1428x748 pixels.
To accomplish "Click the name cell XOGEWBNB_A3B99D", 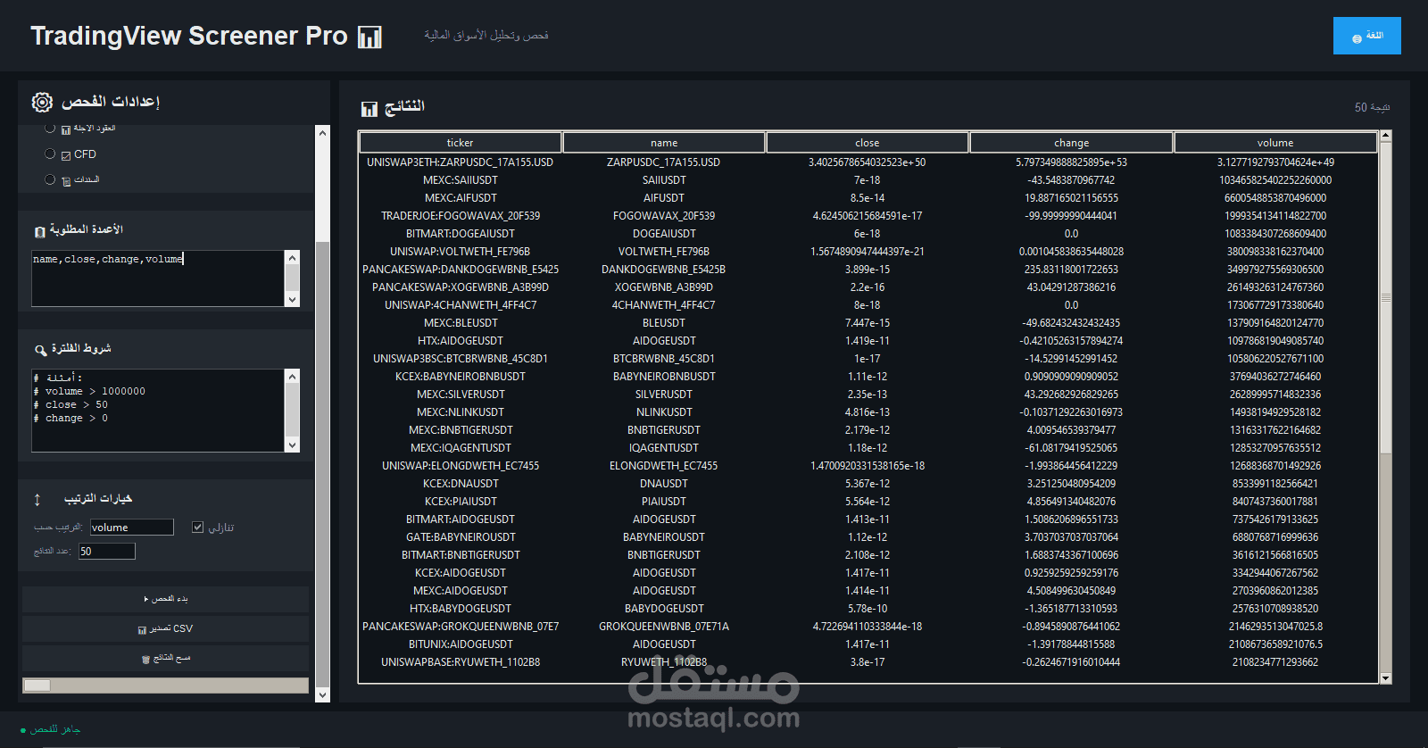I will point(664,287).
